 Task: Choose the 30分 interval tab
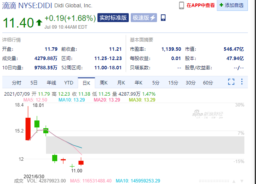pos(191,83)
